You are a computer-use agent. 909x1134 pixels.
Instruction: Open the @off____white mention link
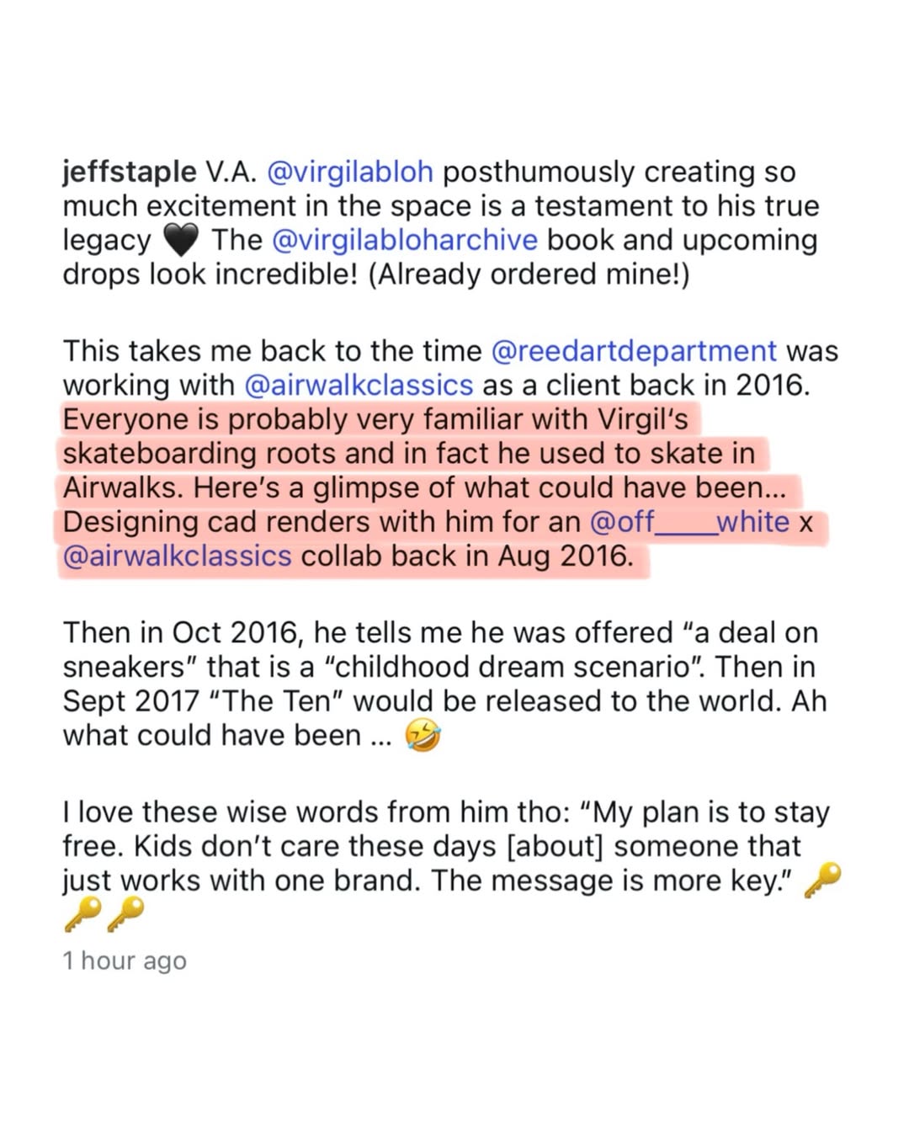coord(689,522)
